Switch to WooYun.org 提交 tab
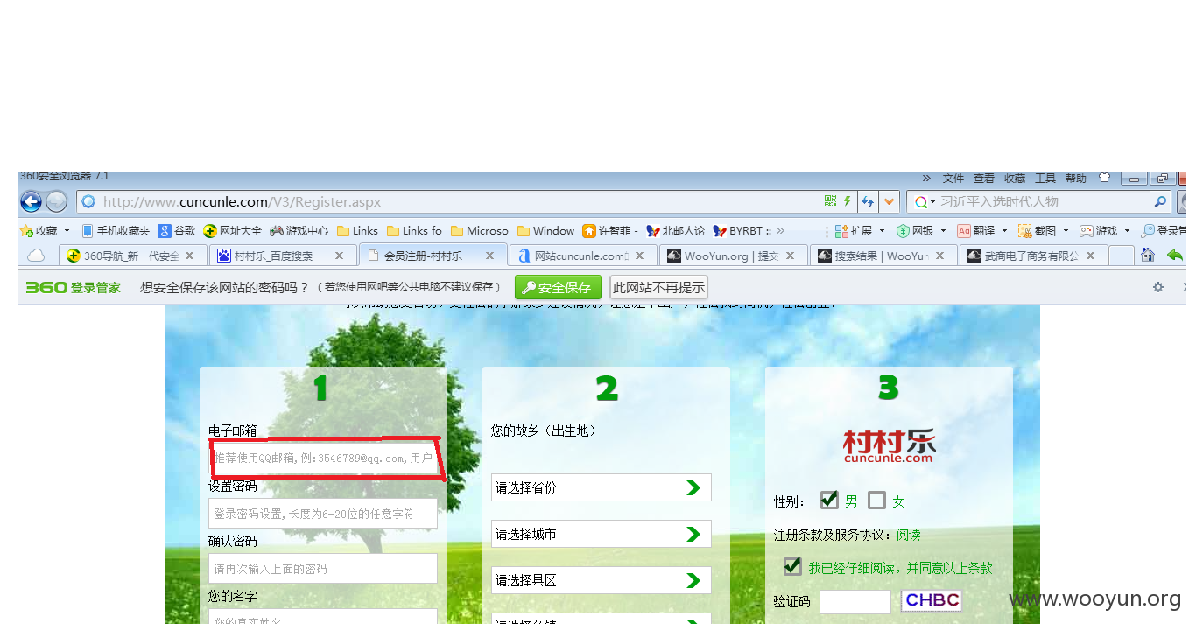This screenshot has height=624, width=1189. pyautogui.click(x=733, y=256)
